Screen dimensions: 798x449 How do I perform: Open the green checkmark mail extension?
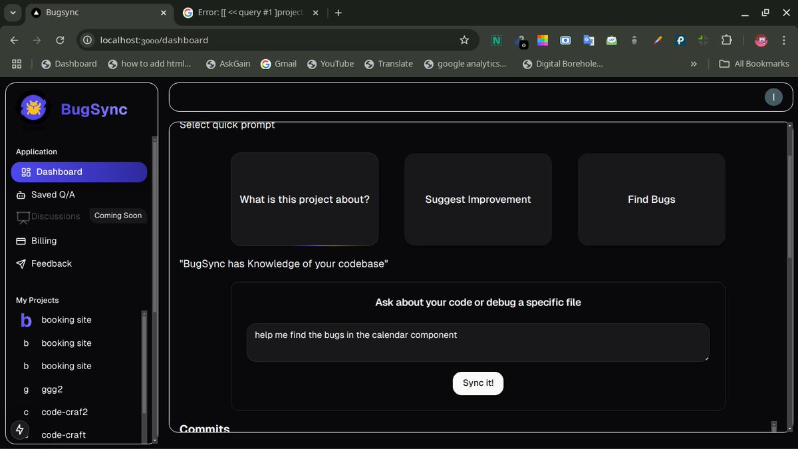pos(612,40)
